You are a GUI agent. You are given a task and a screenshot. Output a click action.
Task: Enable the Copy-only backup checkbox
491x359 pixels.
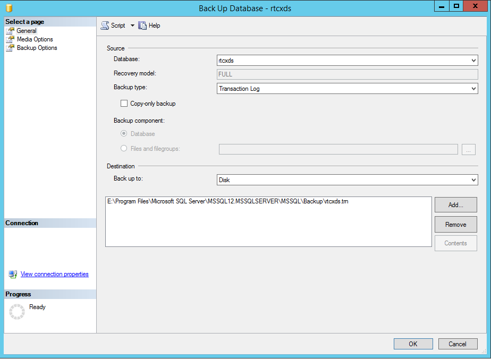coord(124,104)
